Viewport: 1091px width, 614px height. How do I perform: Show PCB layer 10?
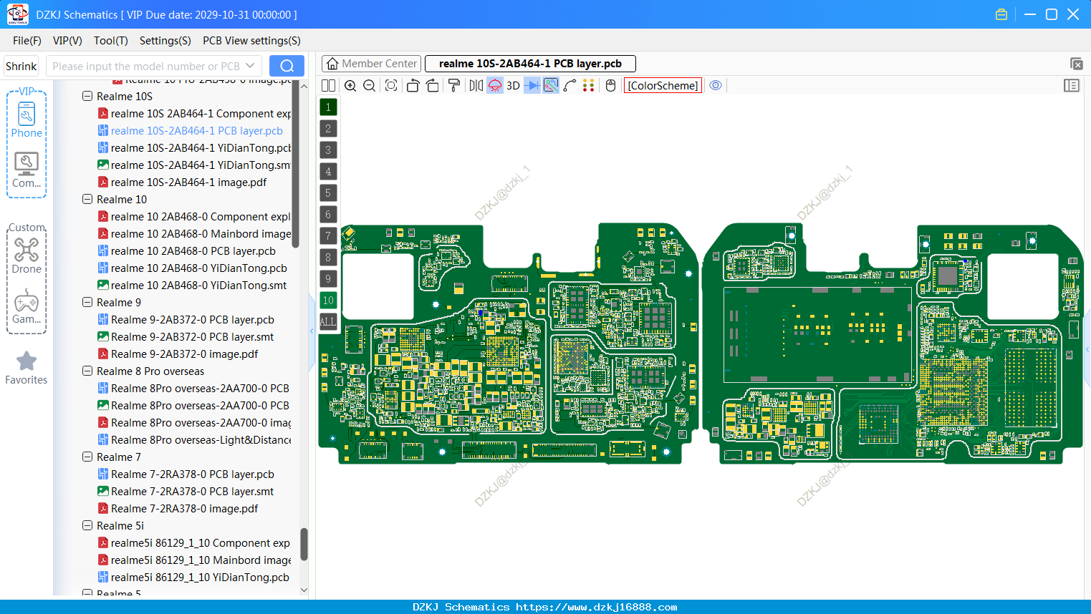click(328, 301)
